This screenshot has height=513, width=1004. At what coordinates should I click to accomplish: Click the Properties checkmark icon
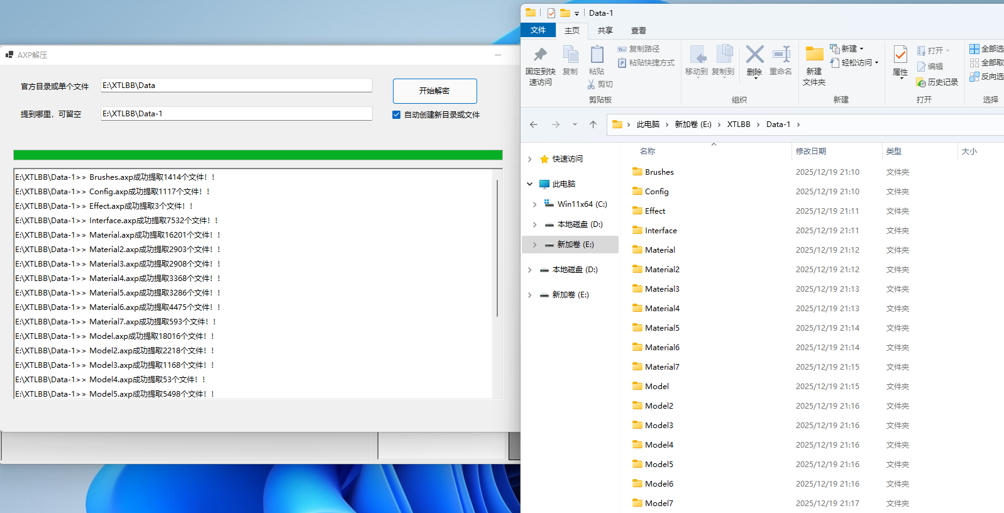click(900, 55)
